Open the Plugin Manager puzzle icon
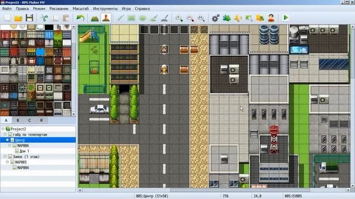Viewport: 355px width, 199px height. pos(227,18)
